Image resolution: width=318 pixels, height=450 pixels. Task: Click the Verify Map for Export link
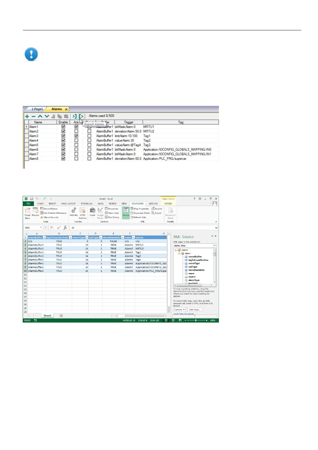click(x=184, y=314)
